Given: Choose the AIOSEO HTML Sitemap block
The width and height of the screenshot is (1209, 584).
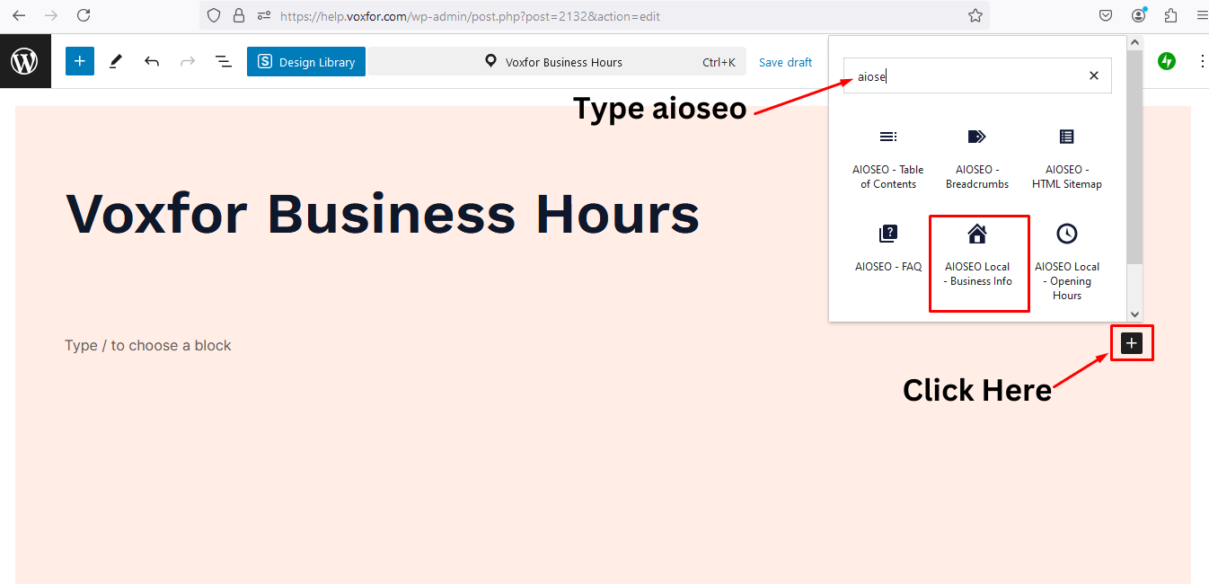Looking at the screenshot, I should pos(1066,157).
